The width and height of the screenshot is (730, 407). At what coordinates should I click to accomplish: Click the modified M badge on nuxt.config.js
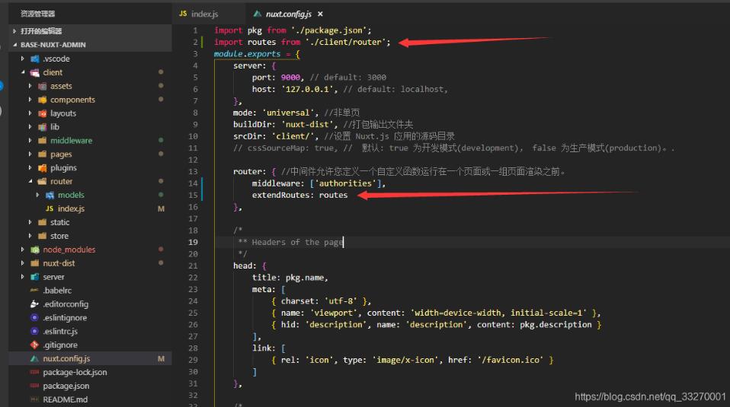click(161, 358)
